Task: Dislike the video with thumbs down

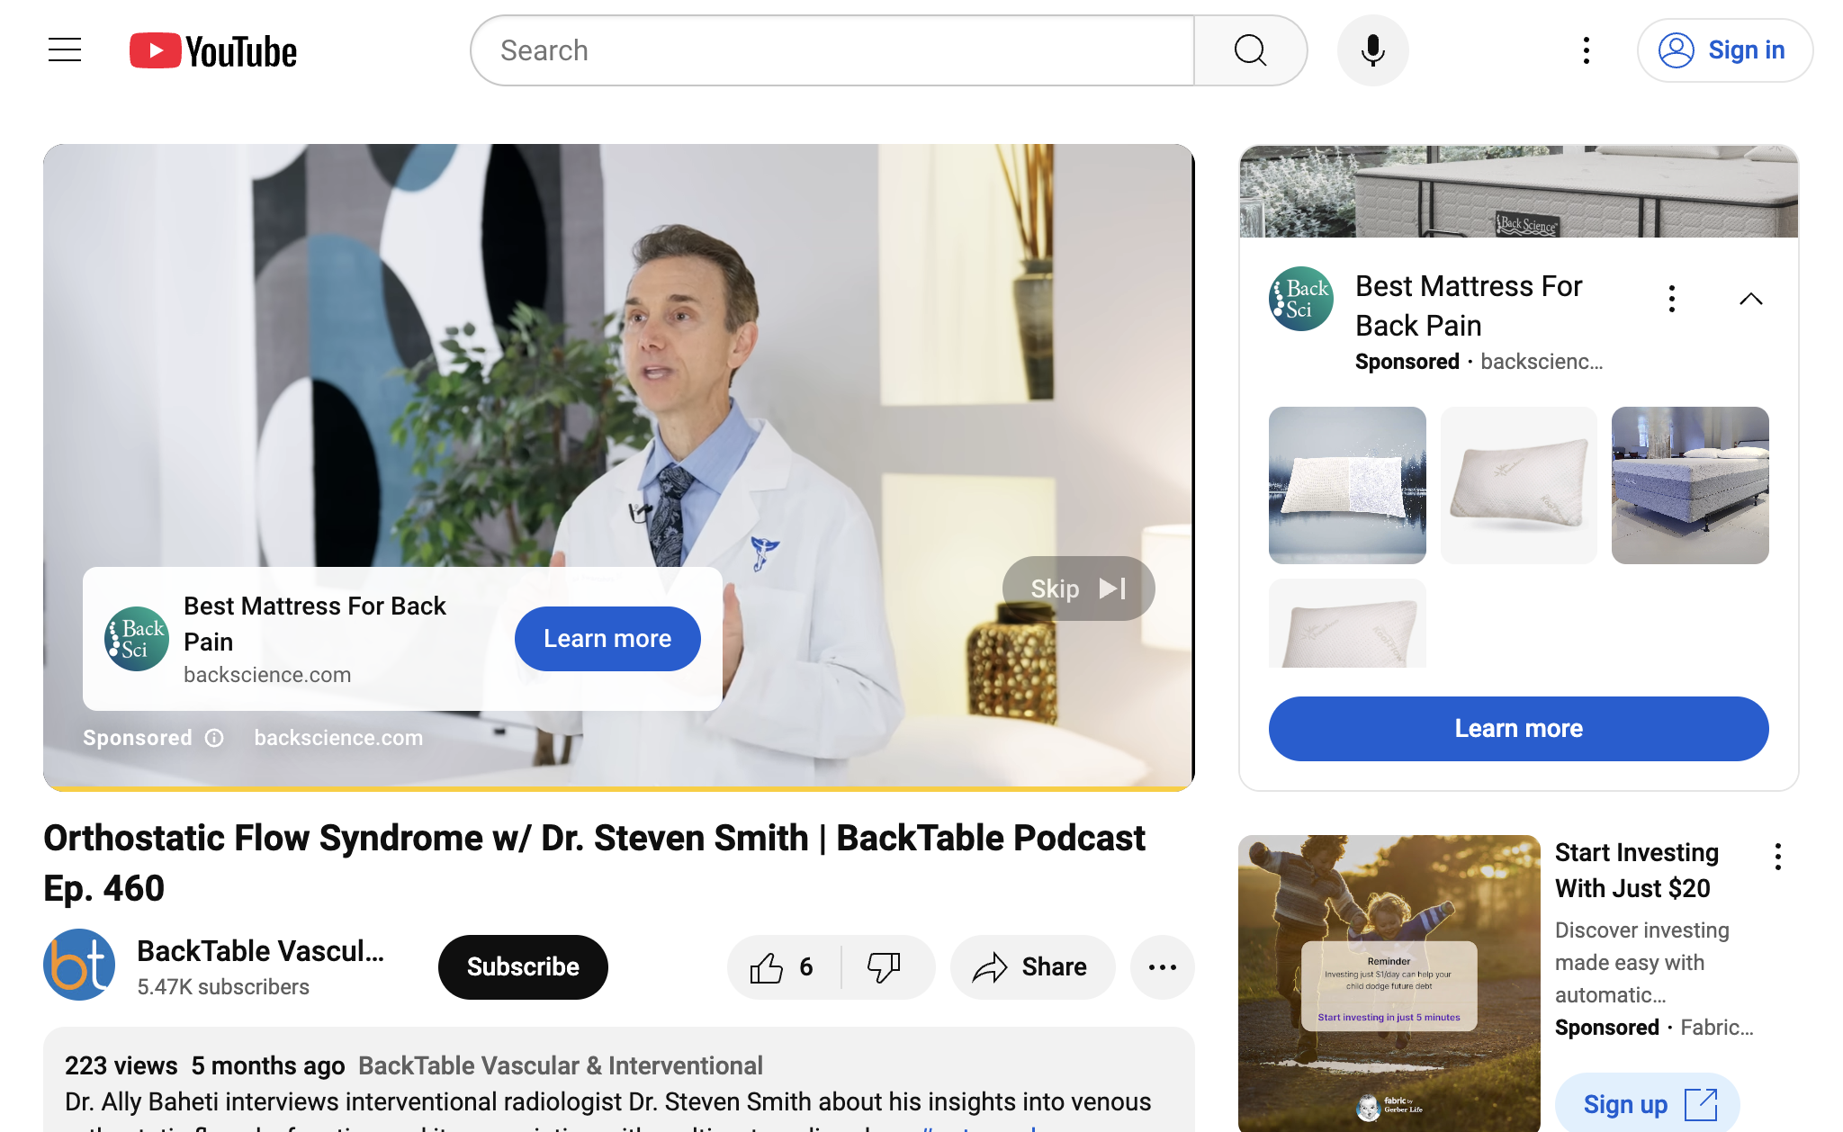Action: coord(885,967)
